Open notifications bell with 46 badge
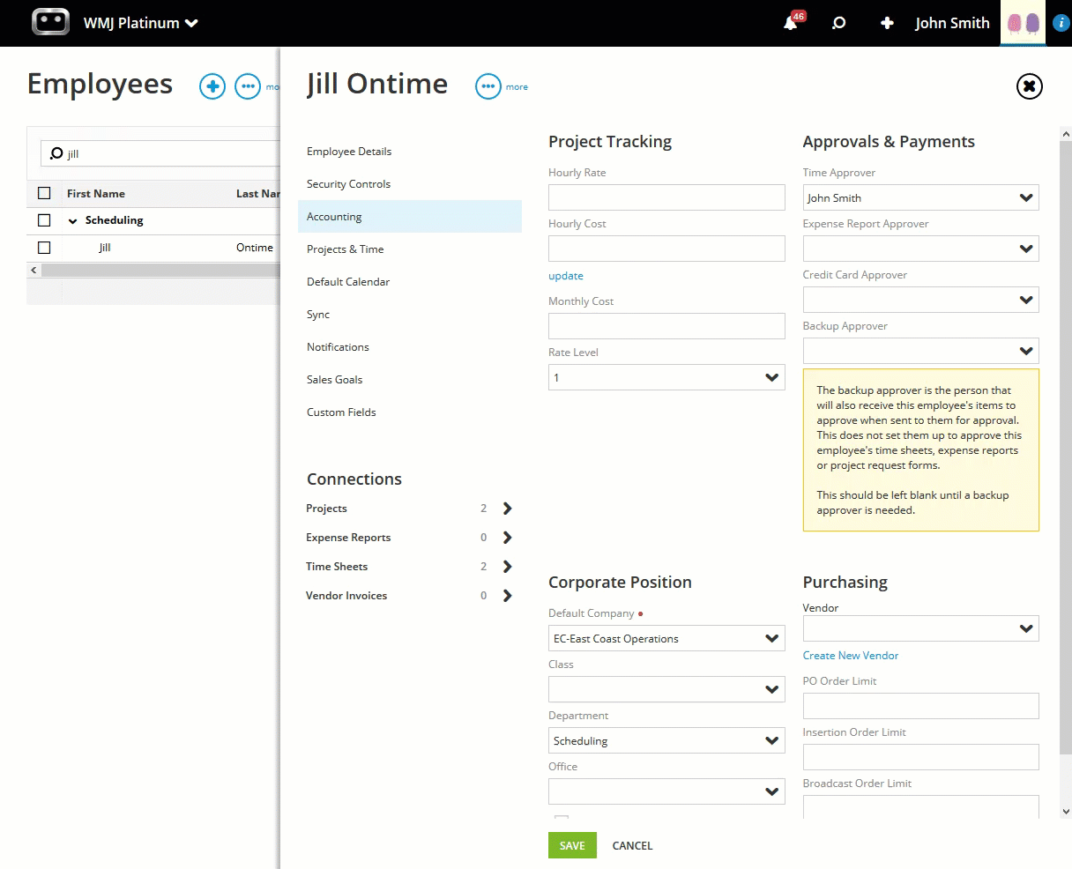Image resolution: width=1072 pixels, height=869 pixels. coord(793,22)
